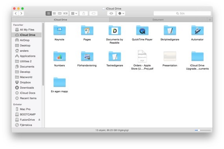Go back with the back arrow
Screen dimensions: 224x149
coord(16,13)
